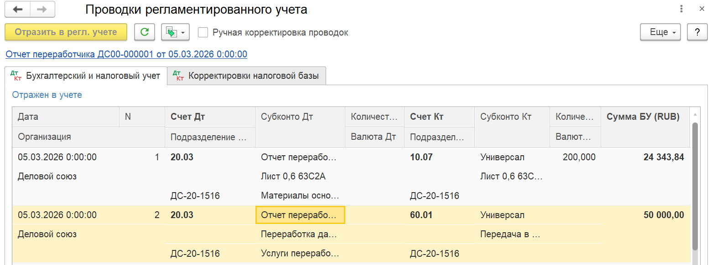Select credit account 10.07 cell

point(439,157)
